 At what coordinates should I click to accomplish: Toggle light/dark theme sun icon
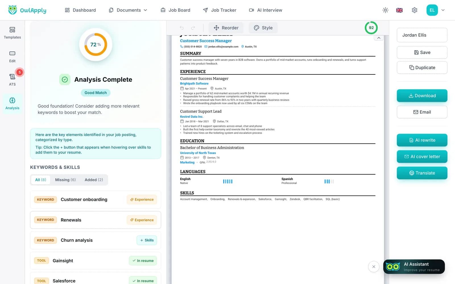click(385, 10)
